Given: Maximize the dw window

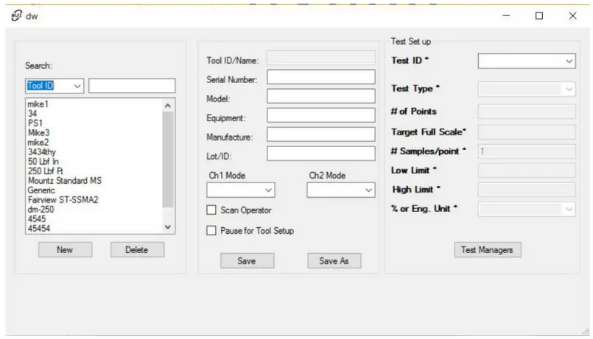Looking at the screenshot, I should tap(539, 15).
